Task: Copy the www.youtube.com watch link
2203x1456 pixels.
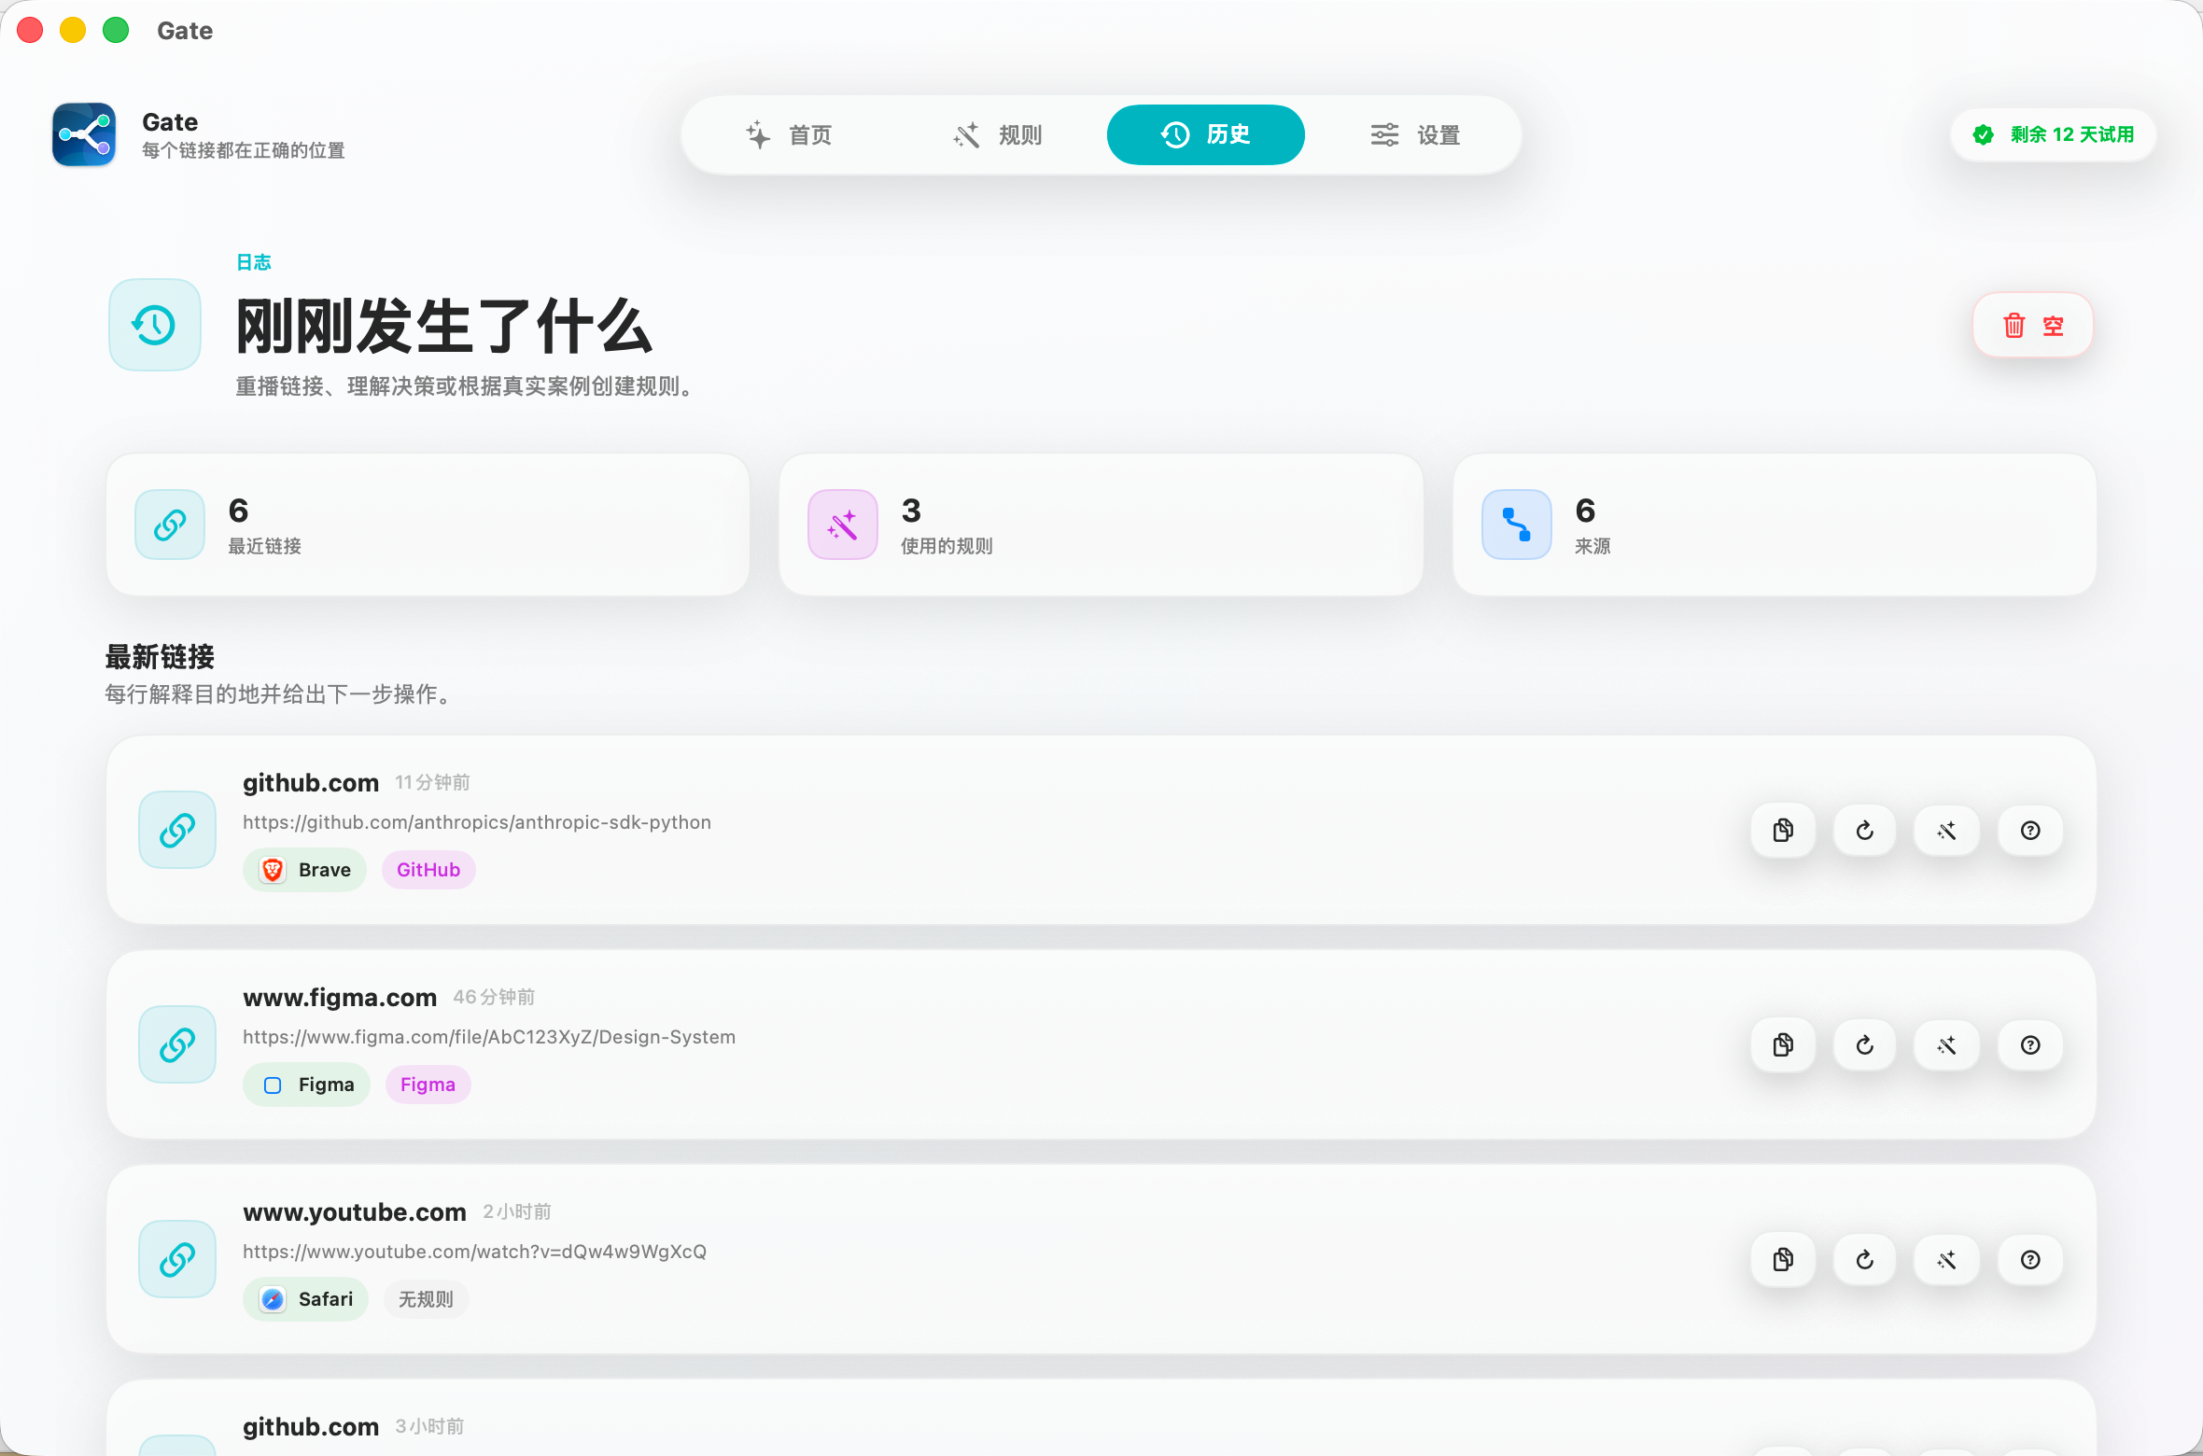Action: 1783,1260
